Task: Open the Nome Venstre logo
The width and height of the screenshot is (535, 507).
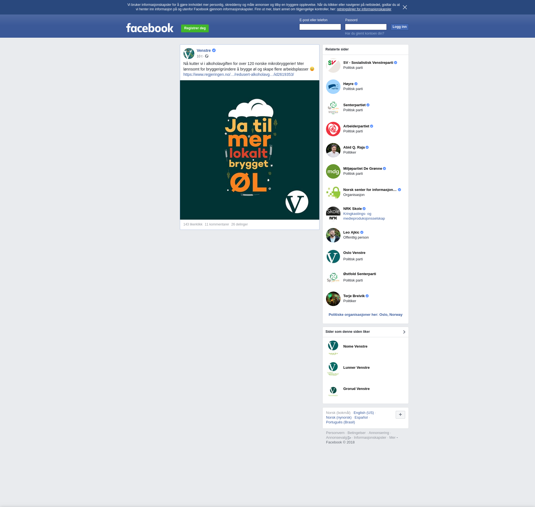Action: click(333, 348)
